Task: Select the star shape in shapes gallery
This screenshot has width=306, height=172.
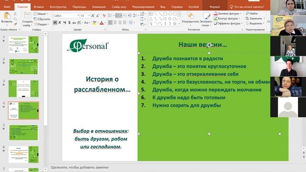Action: point(175,23)
